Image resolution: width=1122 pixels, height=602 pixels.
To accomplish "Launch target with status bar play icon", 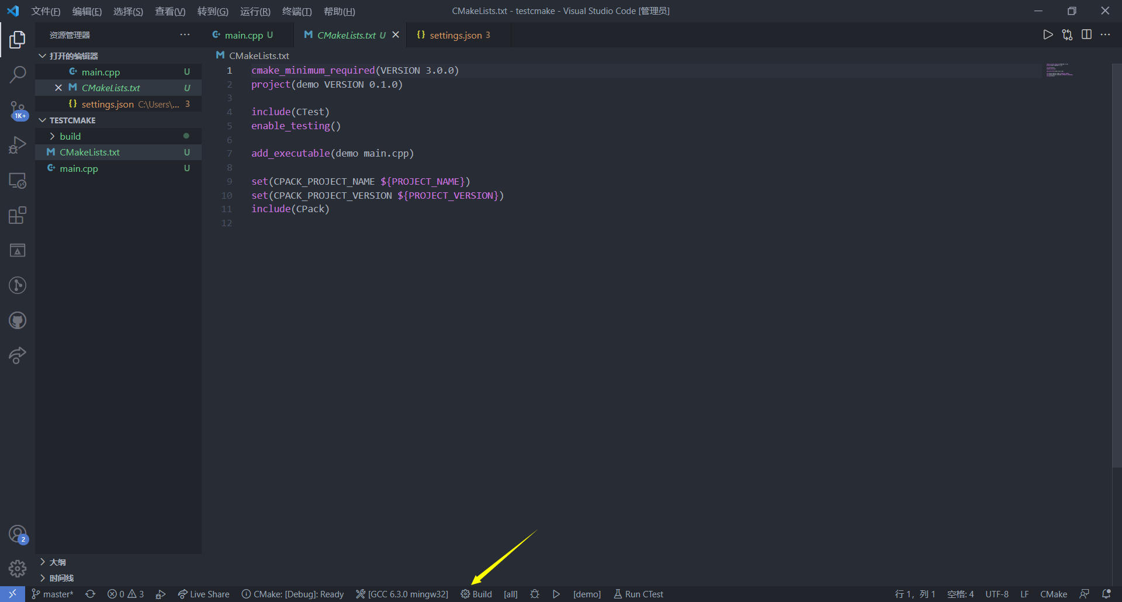I will 556,594.
